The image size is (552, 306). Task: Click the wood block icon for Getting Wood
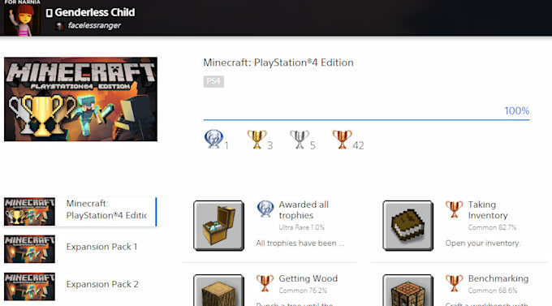pyautogui.click(x=218, y=290)
